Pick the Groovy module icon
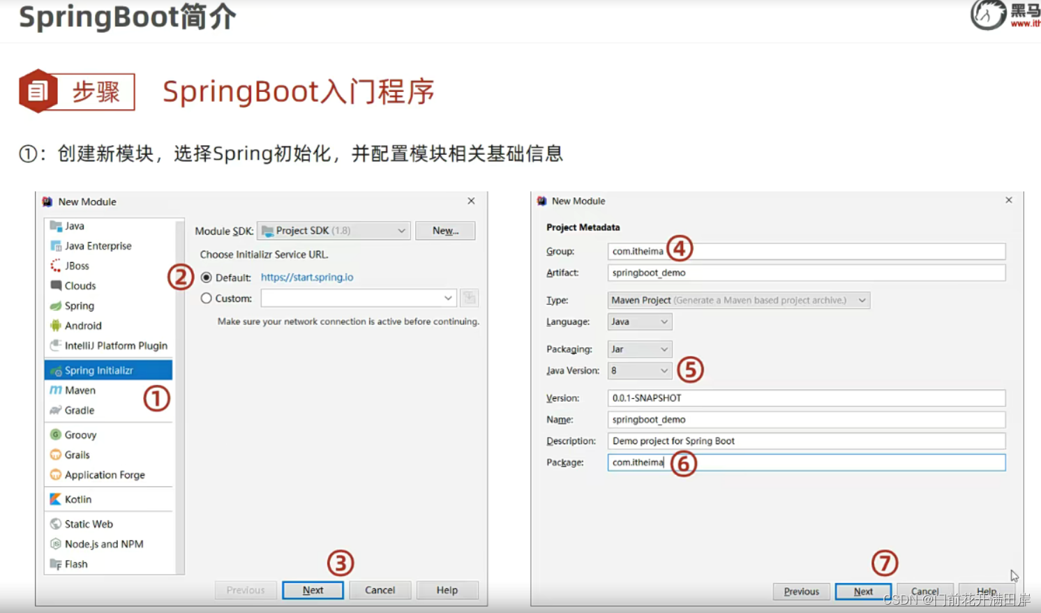 click(56, 434)
